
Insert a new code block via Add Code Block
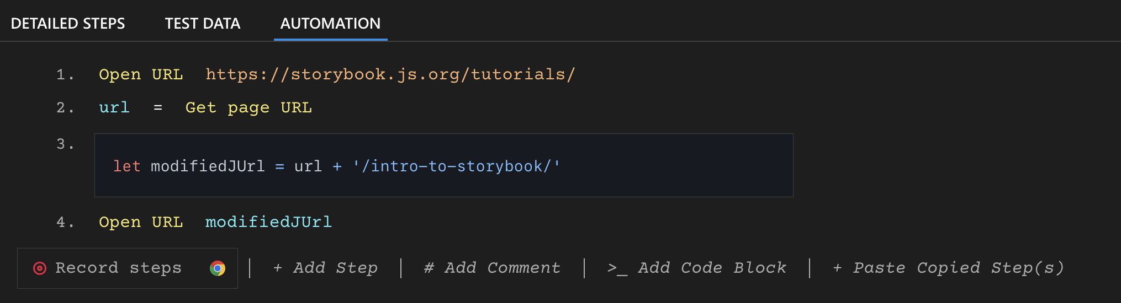[696, 268]
